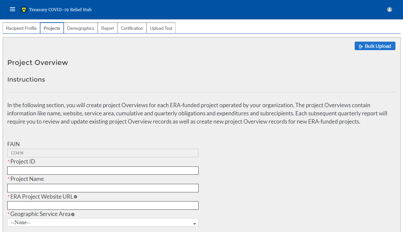Switch to the Recipient Profile tab
This screenshot has height=232, width=403.
tap(21, 28)
